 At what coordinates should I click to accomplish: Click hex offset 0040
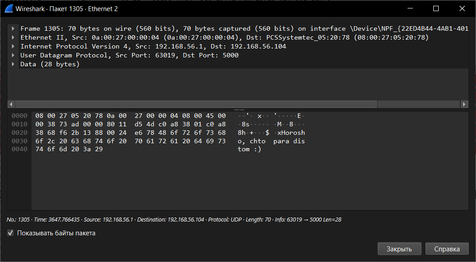20,149
